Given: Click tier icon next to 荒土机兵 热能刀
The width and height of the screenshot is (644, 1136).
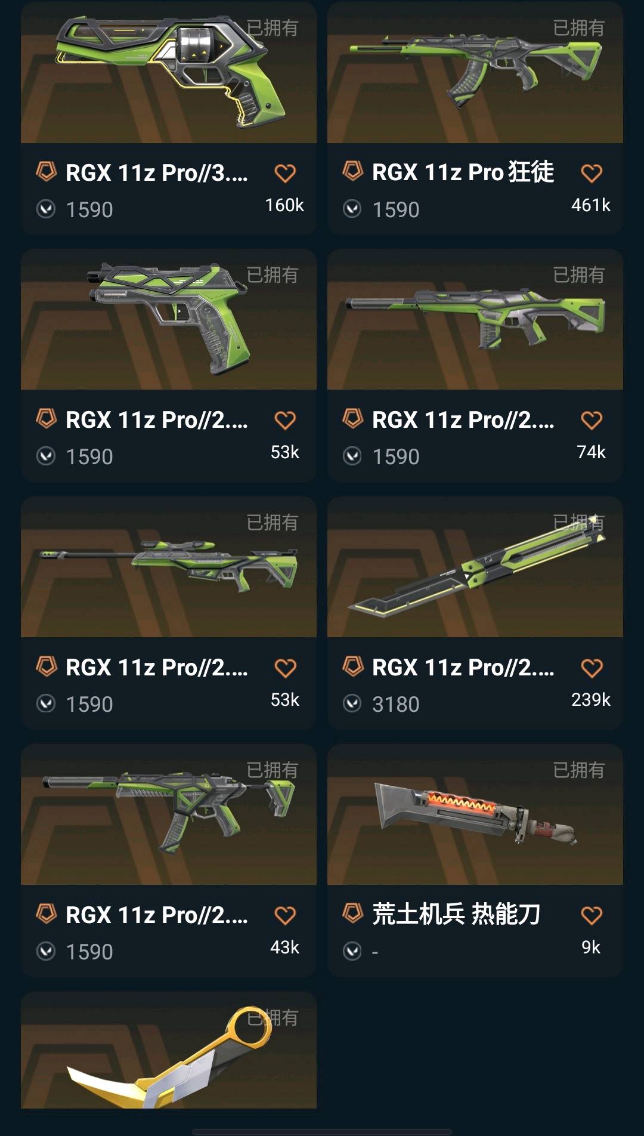Looking at the screenshot, I should 352,913.
